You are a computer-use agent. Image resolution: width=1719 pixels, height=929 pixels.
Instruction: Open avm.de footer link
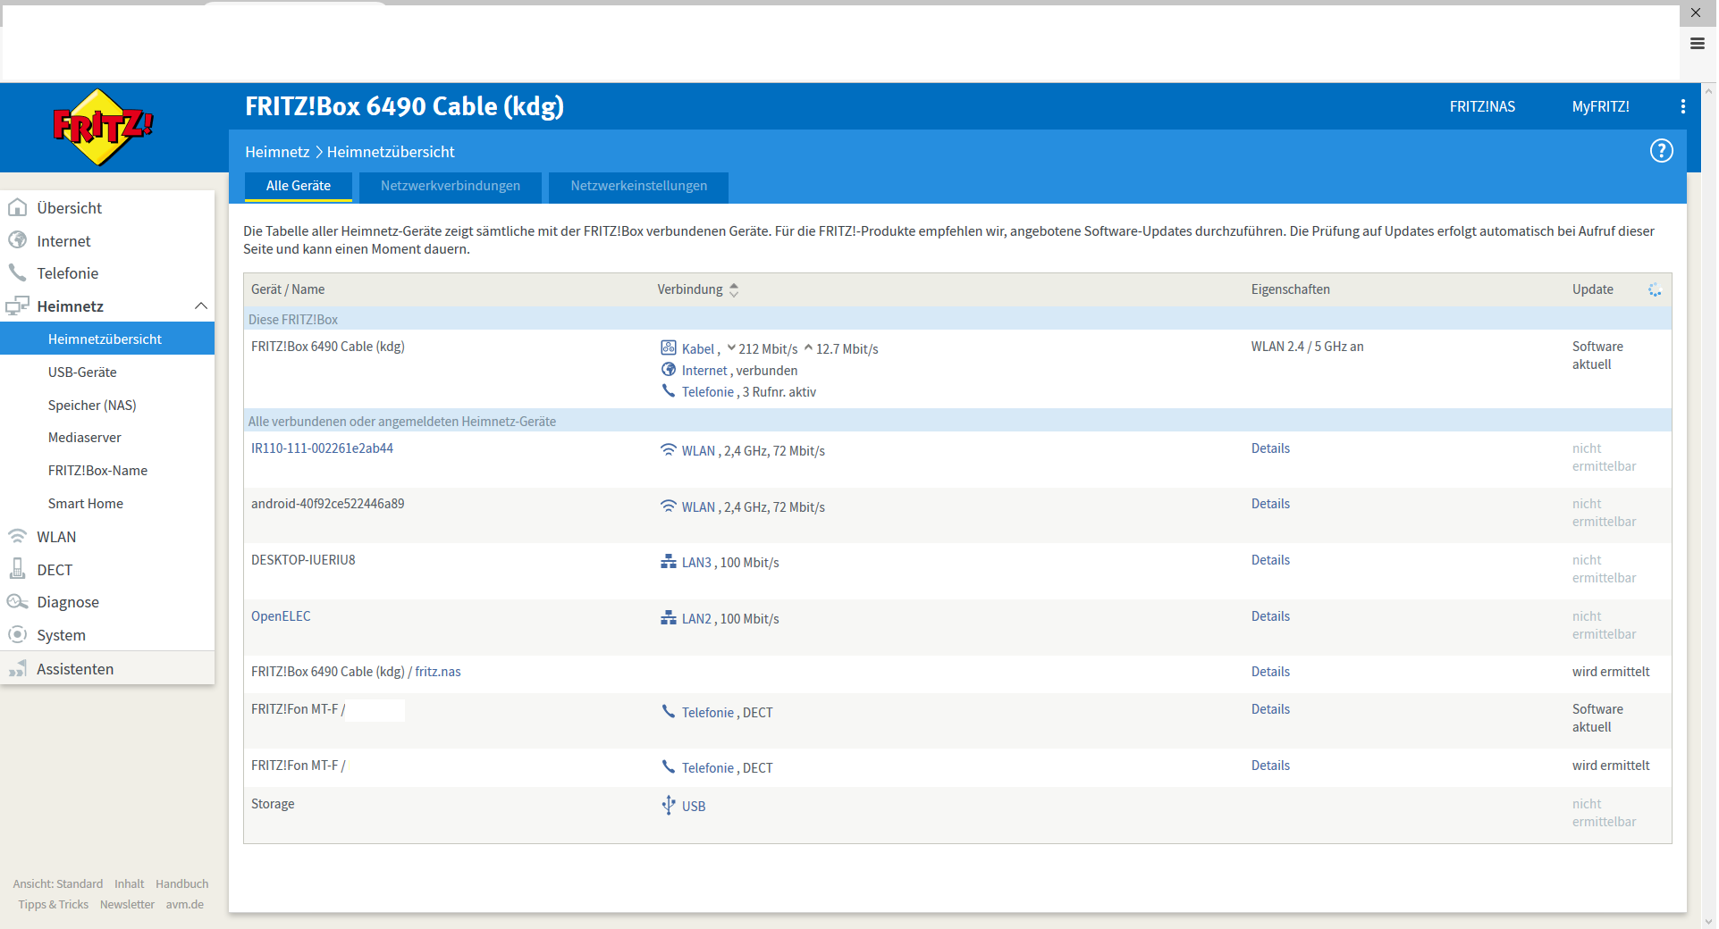click(184, 904)
